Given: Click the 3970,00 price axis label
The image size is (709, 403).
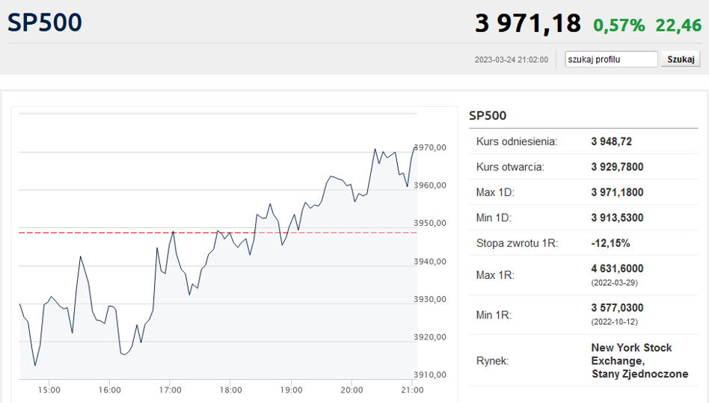Looking at the screenshot, I should pyautogui.click(x=430, y=147).
